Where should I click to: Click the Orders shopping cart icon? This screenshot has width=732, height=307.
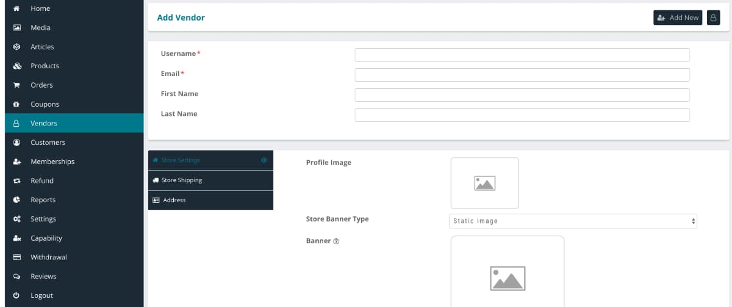click(x=17, y=85)
